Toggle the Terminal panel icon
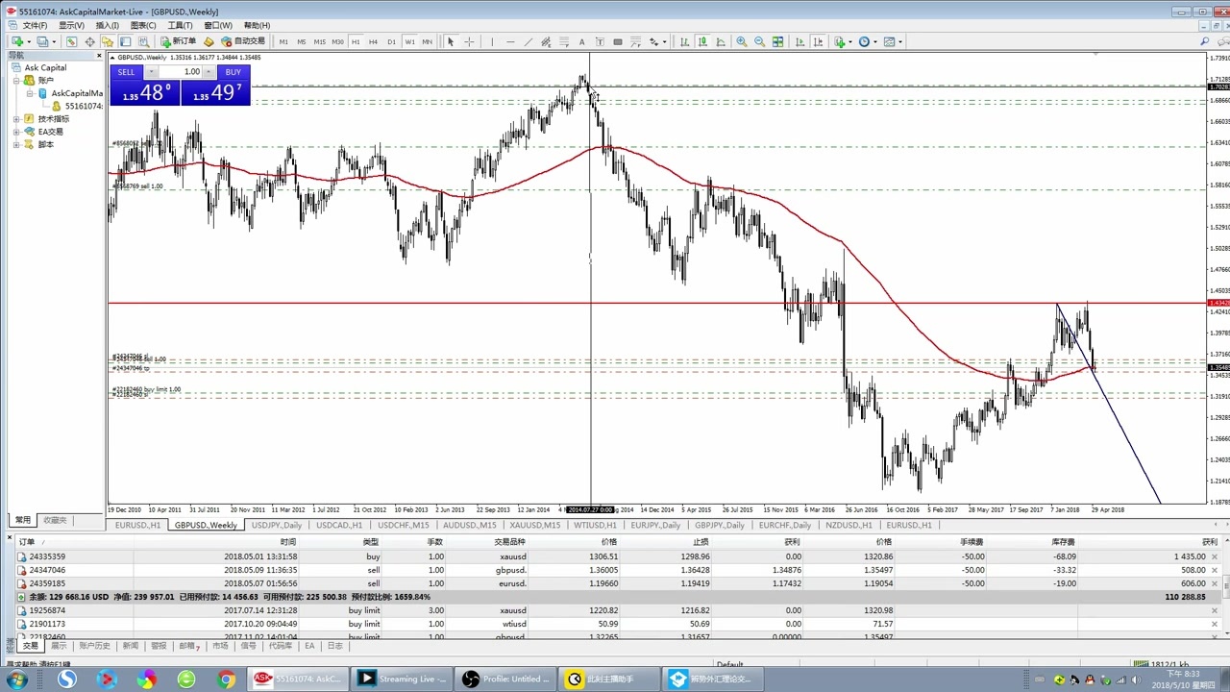 tap(126, 41)
